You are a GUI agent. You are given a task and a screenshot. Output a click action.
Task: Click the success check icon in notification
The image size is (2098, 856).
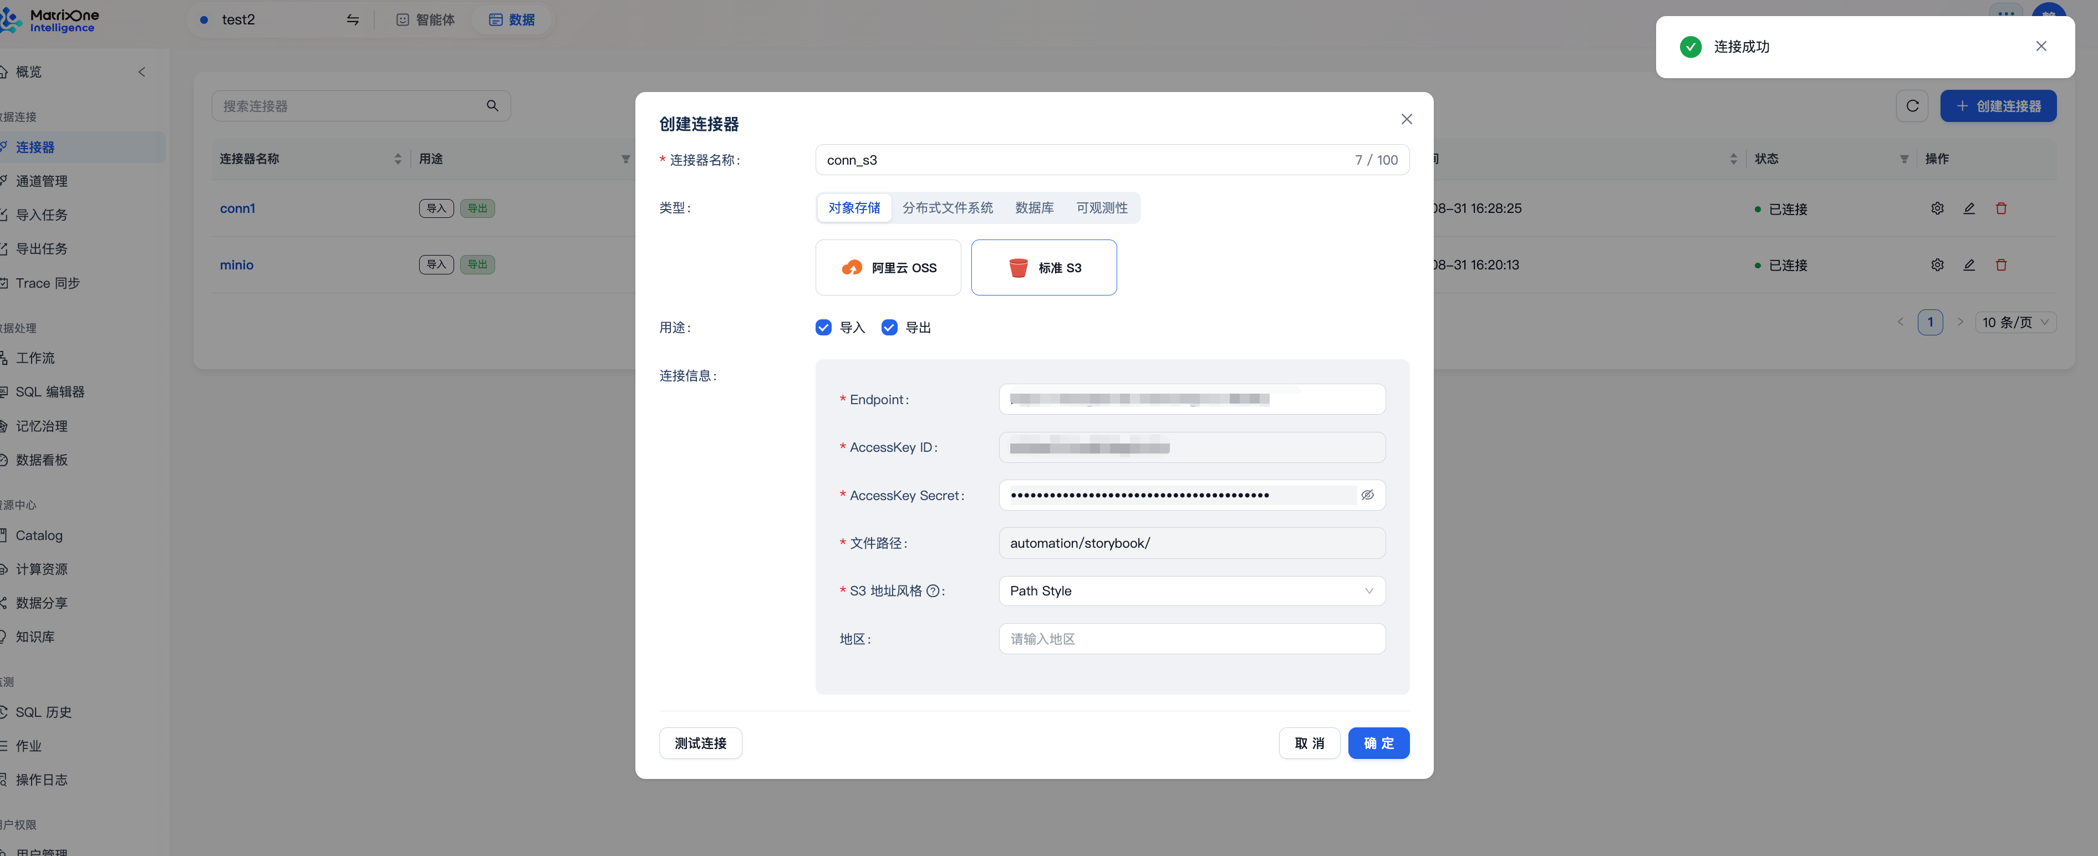[1690, 47]
